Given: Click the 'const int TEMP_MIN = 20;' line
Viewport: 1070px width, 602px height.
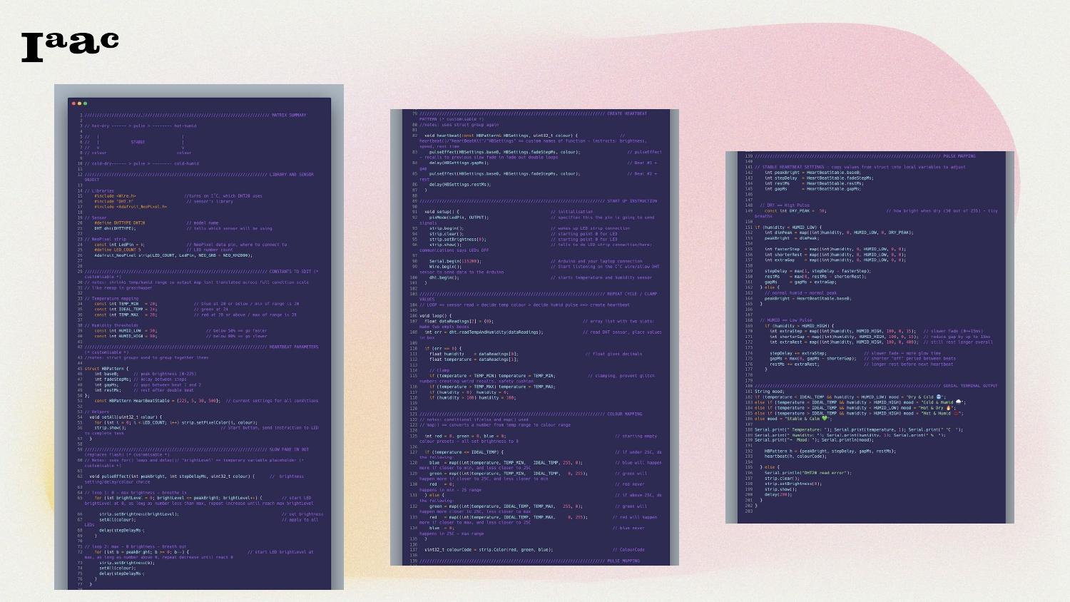Looking at the screenshot, I should (x=126, y=304).
